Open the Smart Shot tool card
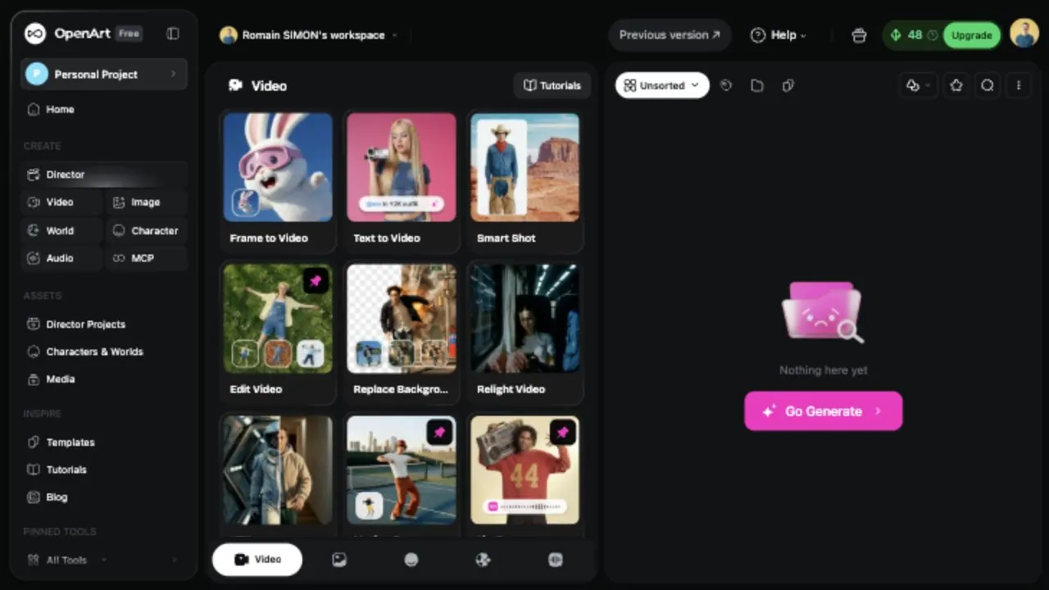 (x=525, y=181)
